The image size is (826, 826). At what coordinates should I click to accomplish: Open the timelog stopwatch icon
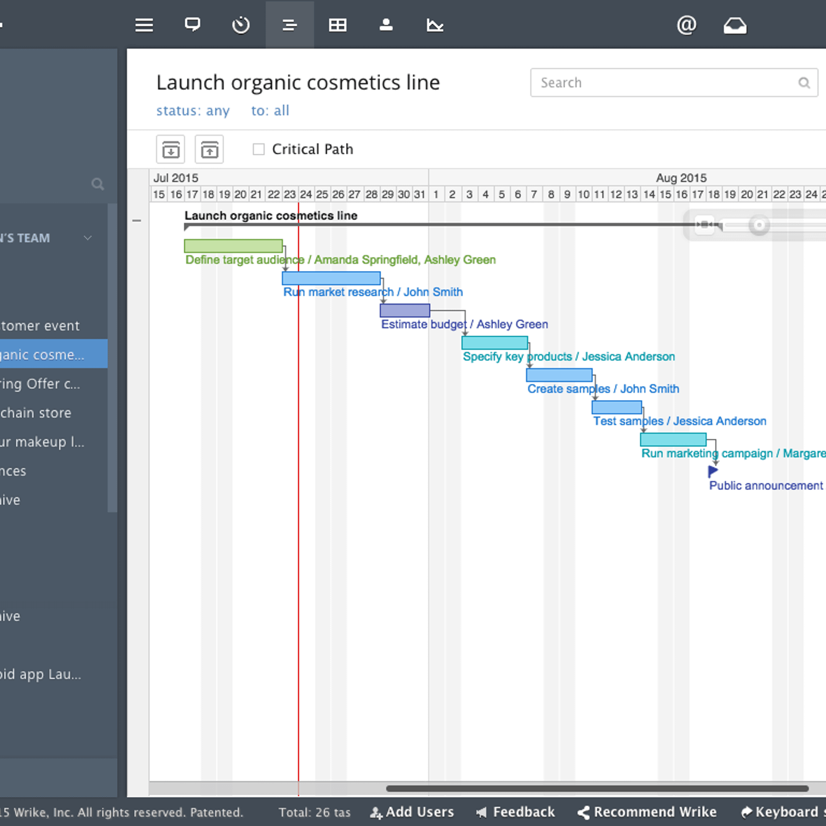pyautogui.click(x=241, y=25)
